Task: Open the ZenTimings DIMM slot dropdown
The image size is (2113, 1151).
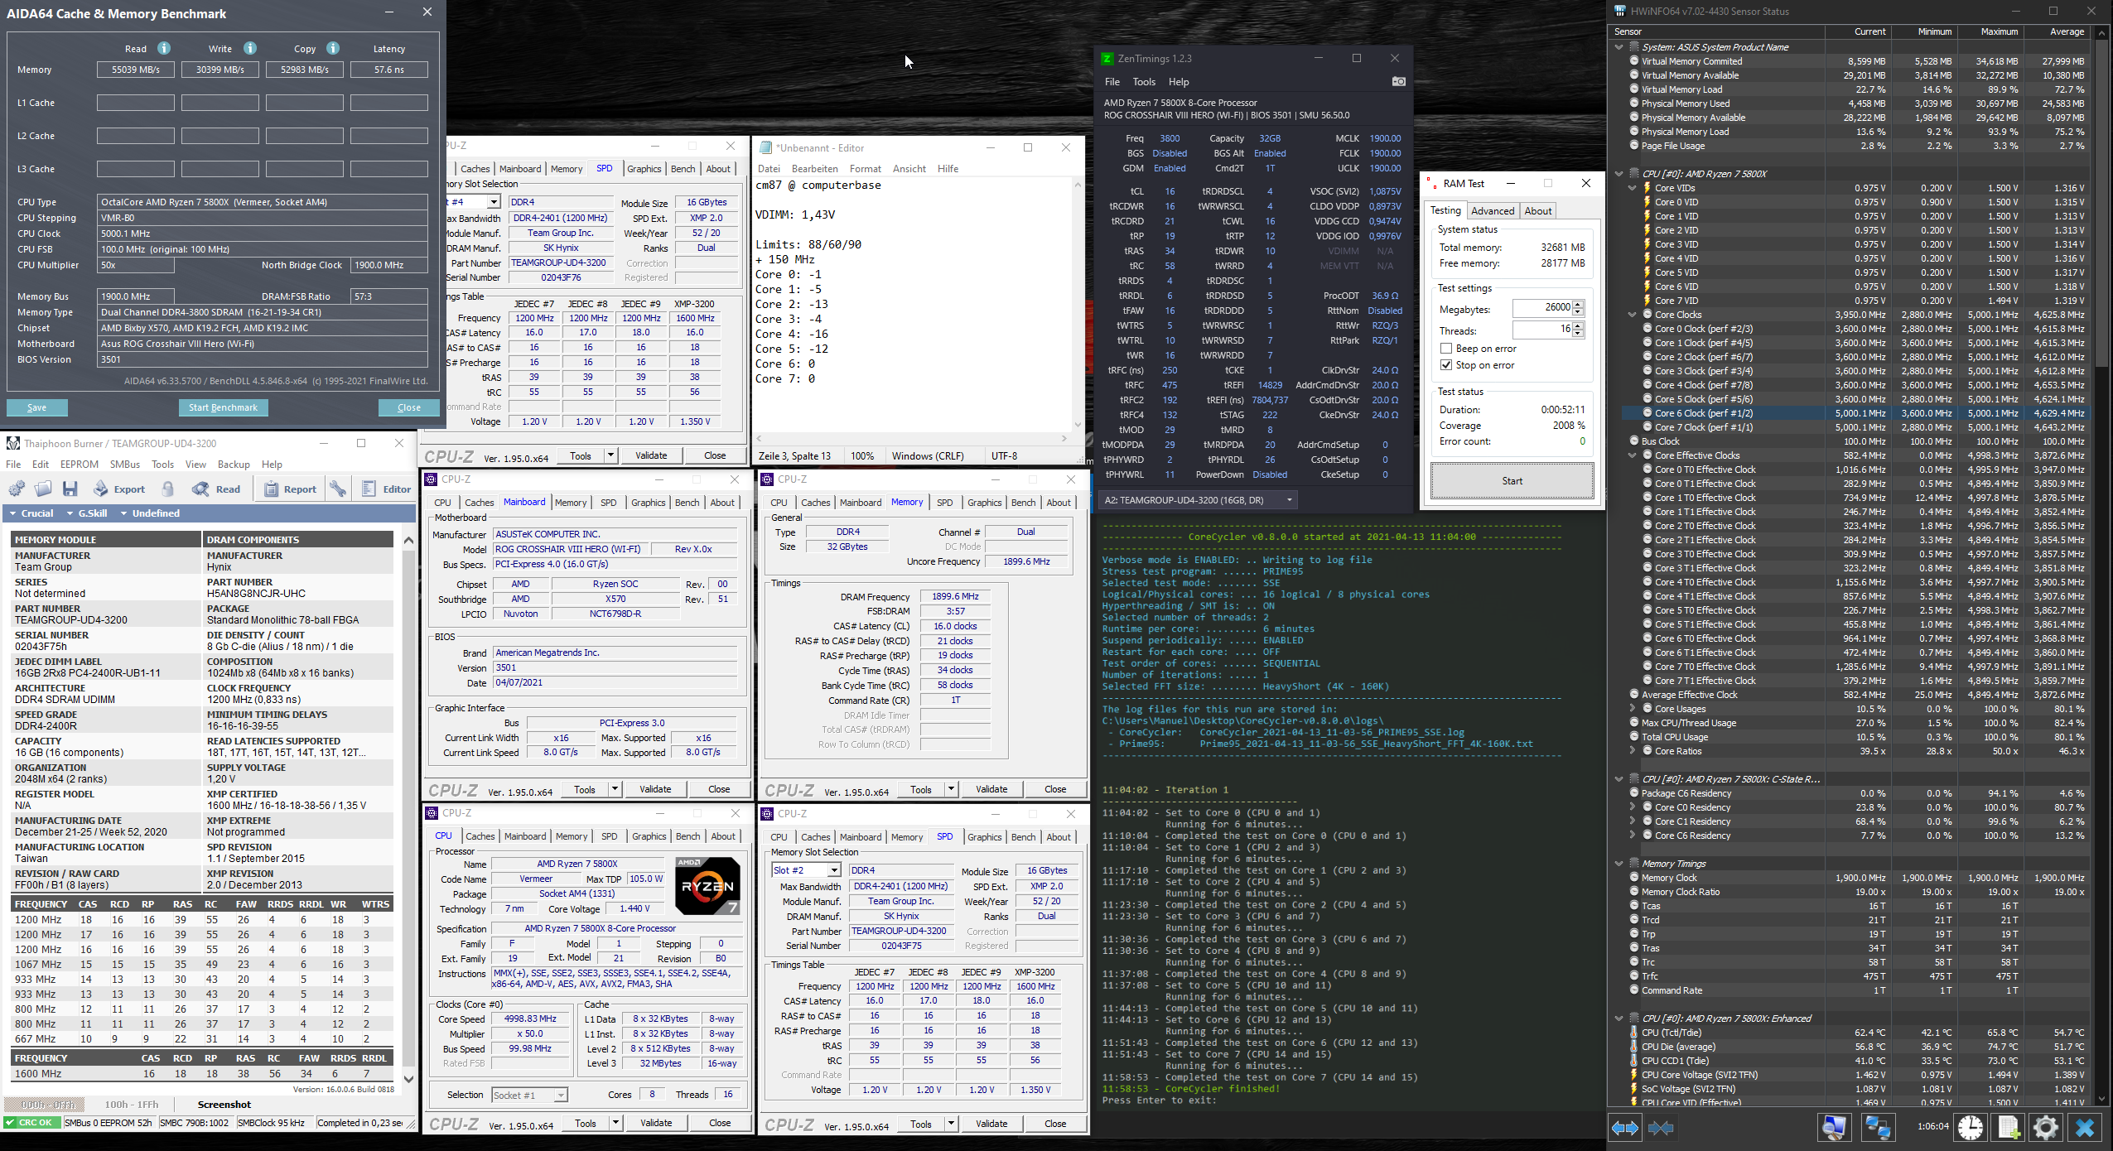Action: click(1289, 500)
